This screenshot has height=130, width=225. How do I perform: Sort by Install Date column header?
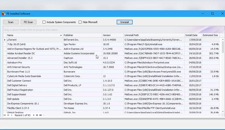(193, 35)
